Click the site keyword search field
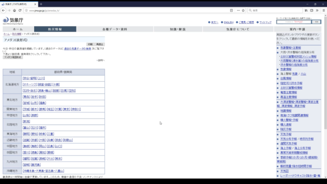This screenshot has height=184, width=327. click(294, 22)
